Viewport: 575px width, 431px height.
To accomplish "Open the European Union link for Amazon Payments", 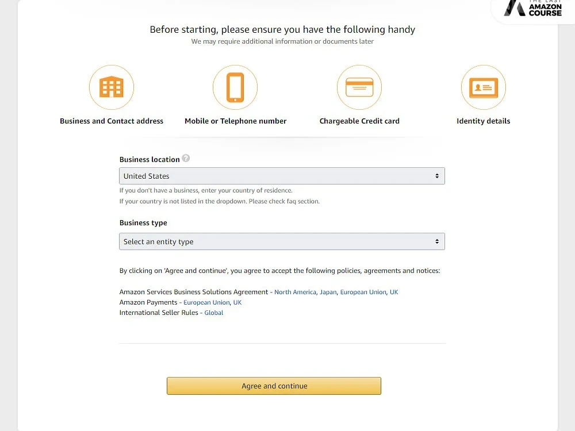I will point(207,302).
